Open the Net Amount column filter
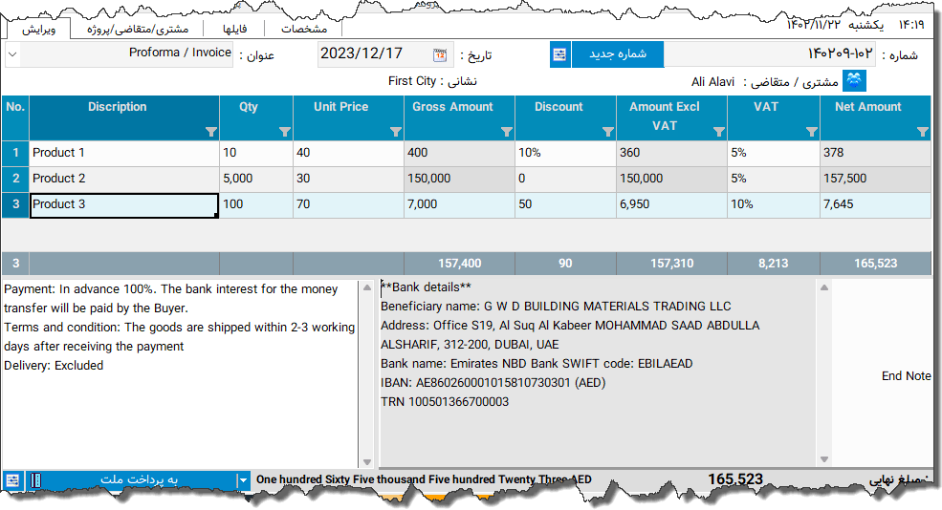The height and width of the screenshot is (510, 942). (x=922, y=132)
